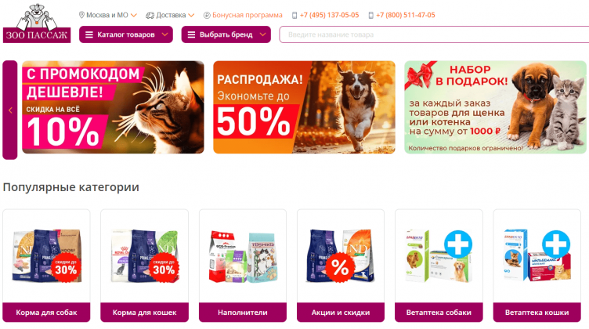Image resolution: width=589 pixels, height=329 pixels.
Task: Click the hamburger icon in Каталог товаров
Action: [x=89, y=34]
